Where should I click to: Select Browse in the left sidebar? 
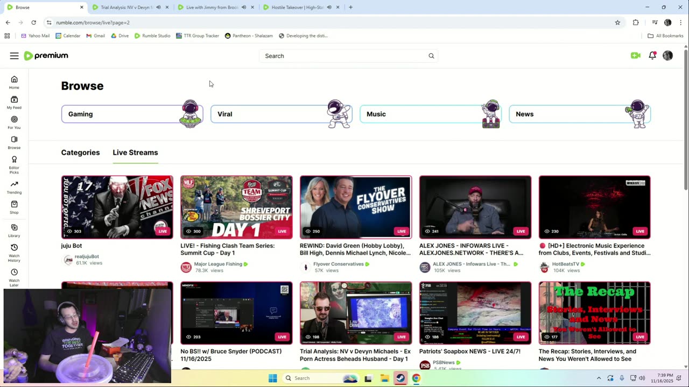[14, 142]
